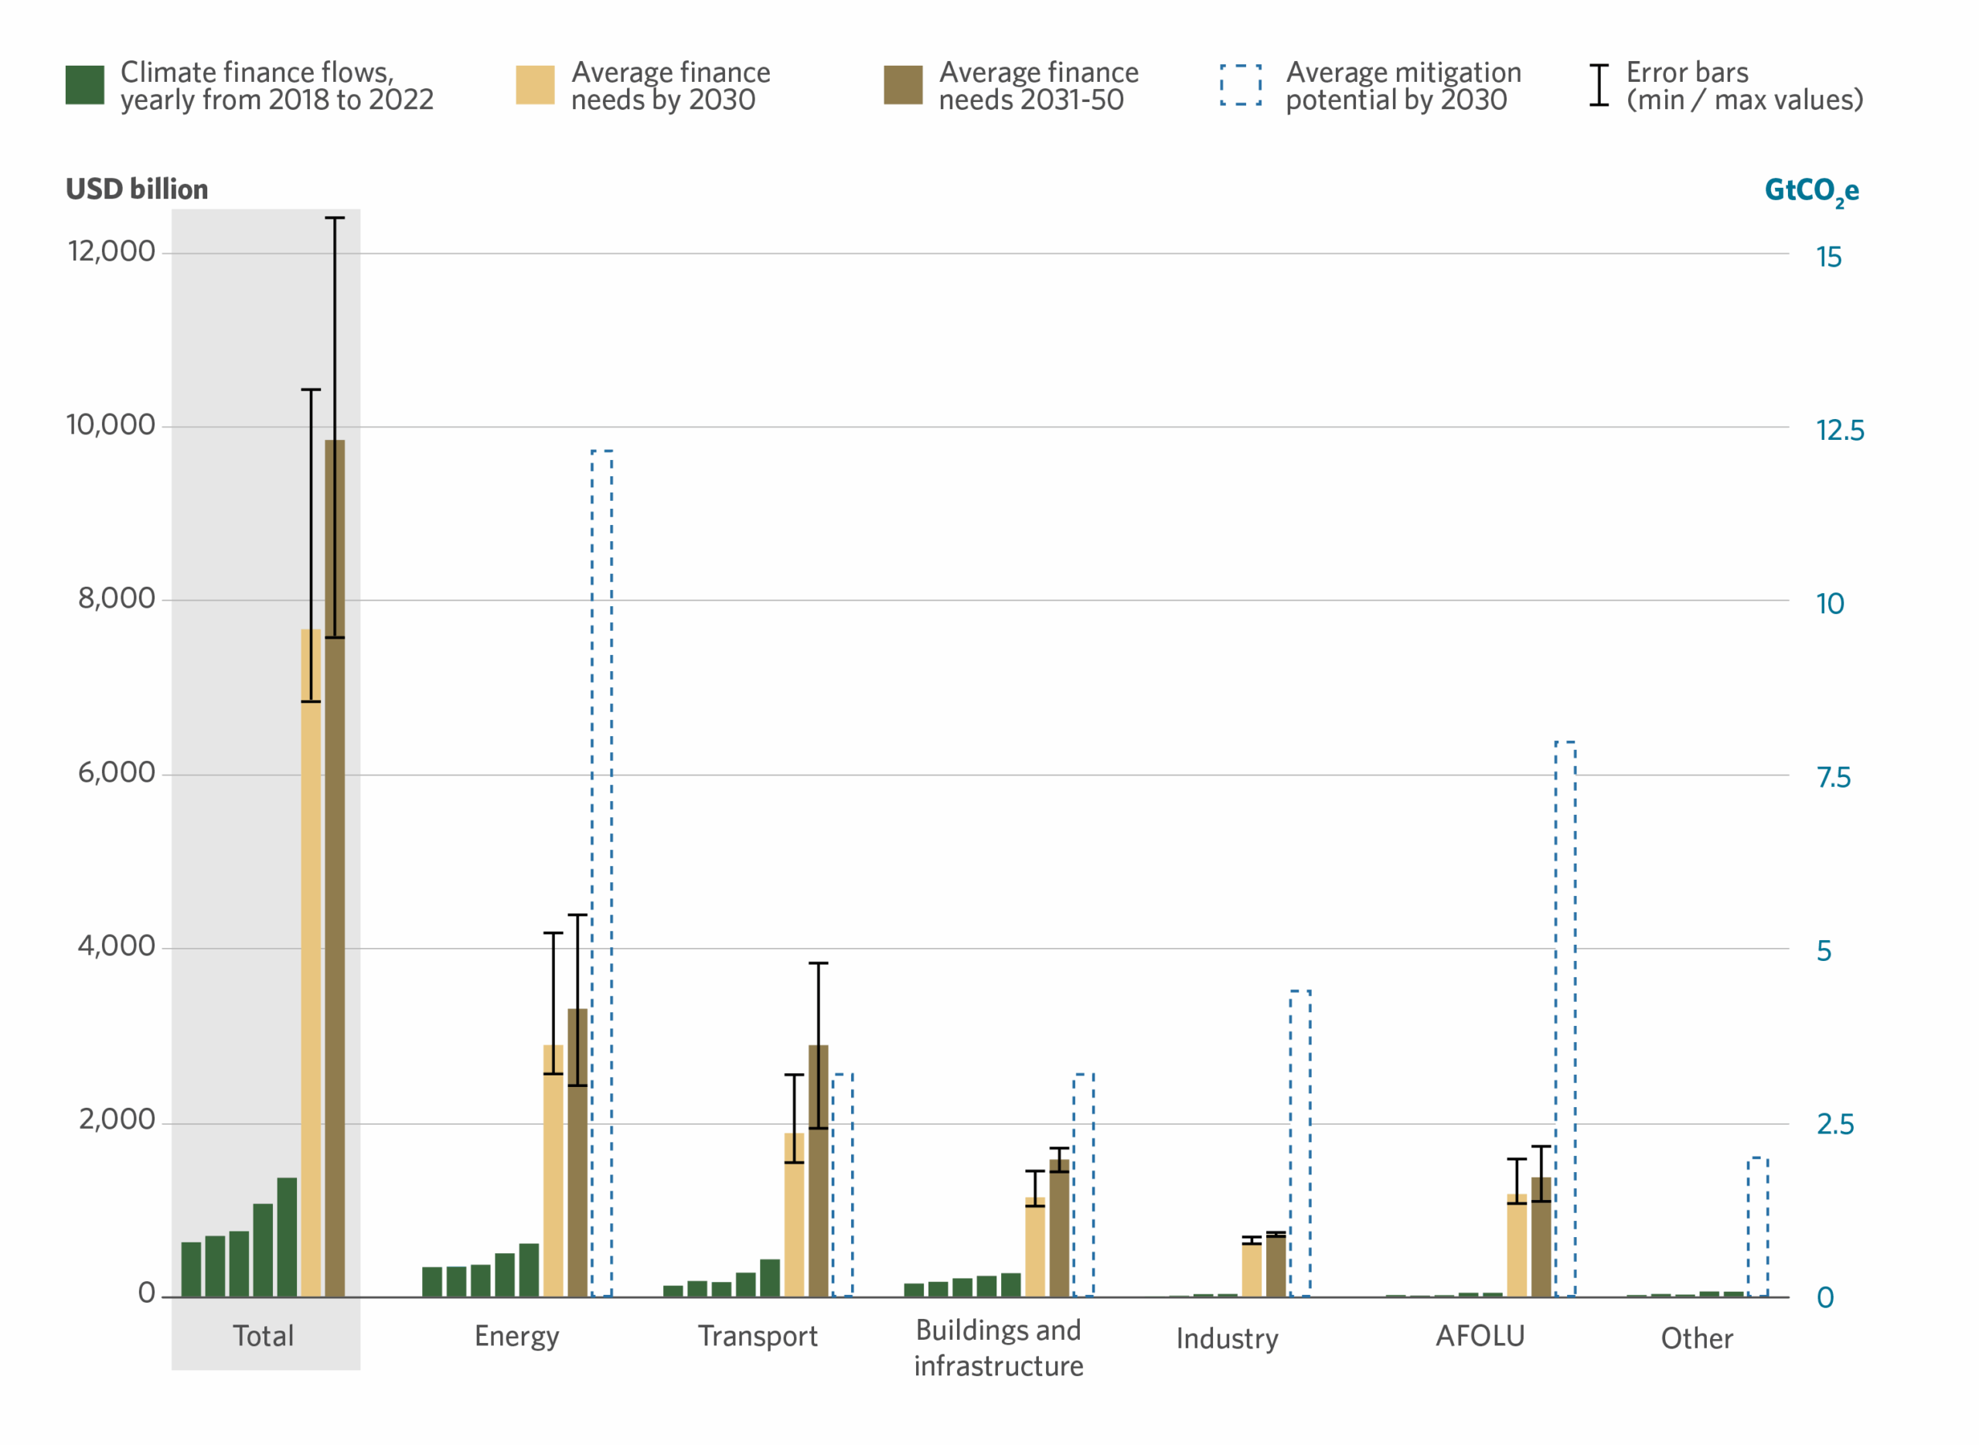The image size is (1979, 1445).
Task: Click the GtCO2e right axis title
Action: pyautogui.click(x=1811, y=191)
